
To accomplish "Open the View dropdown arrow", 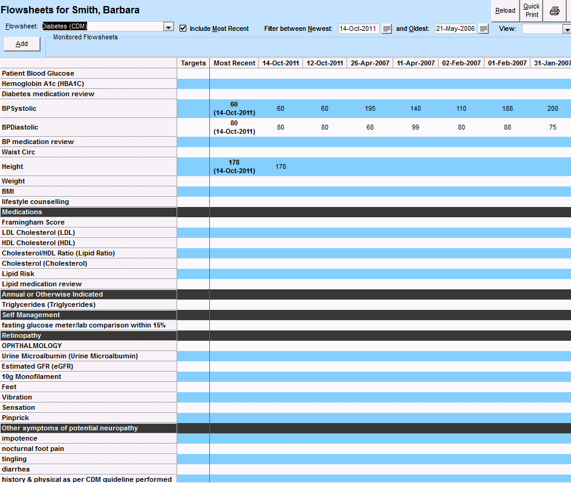I will point(567,29).
